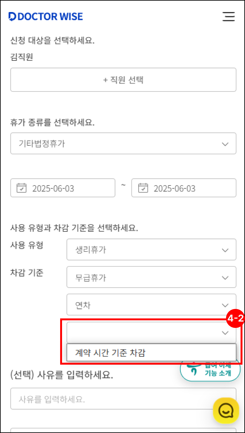Viewport: 245px width, 433px height.
Task: Click the + 직원 선택 button
Action: click(123, 80)
